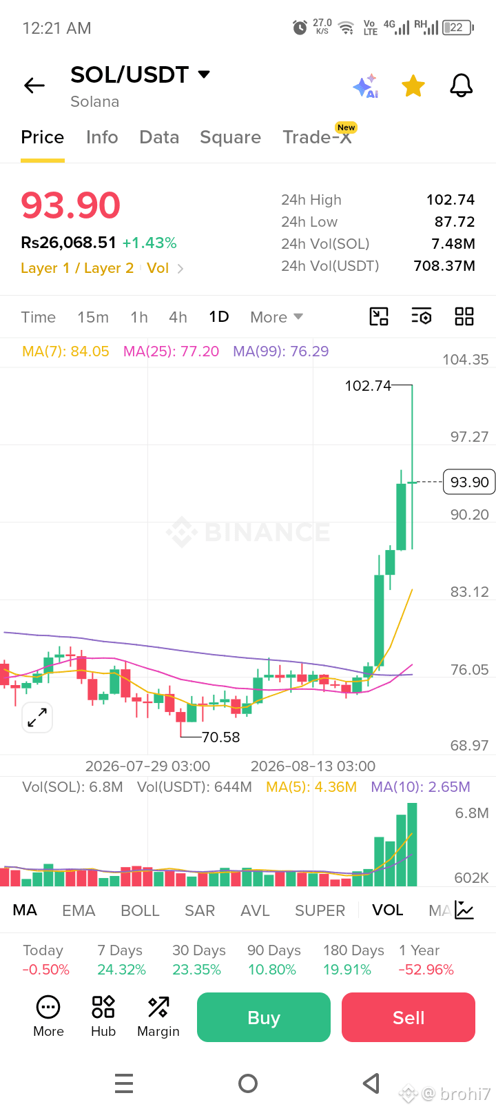The width and height of the screenshot is (496, 1111).
Task: Open Layer 1 / Layer 2 category link
Action: coord(77,268)
